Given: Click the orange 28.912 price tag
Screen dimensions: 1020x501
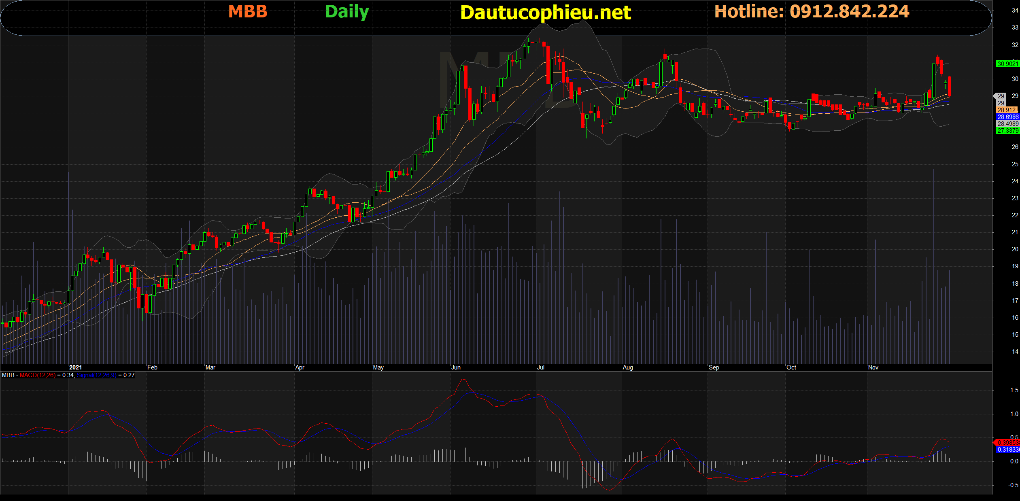Looking at the screenshot, I should (x=1007, y=110).
